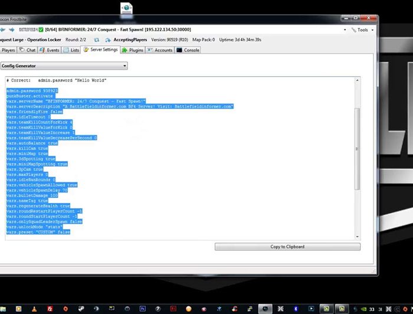Click the config text scrollbar down arrow
This screenshot has width=413, height=314.
coord(357,237)
